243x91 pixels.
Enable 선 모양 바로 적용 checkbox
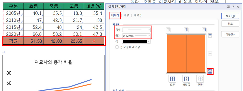point(117,47)
